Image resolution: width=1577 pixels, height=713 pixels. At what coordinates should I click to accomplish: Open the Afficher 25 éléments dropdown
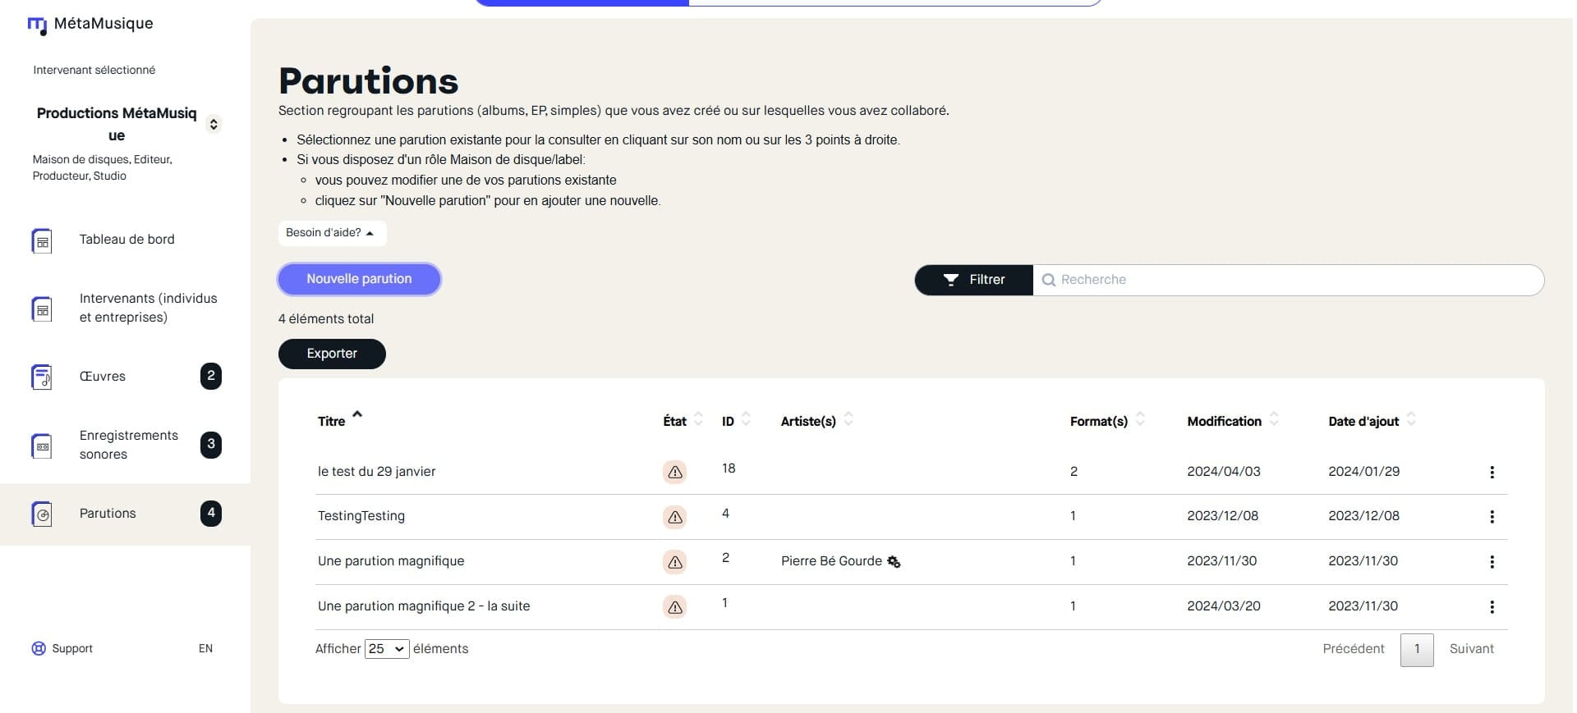pyautogui.click(x=387, y=649)
